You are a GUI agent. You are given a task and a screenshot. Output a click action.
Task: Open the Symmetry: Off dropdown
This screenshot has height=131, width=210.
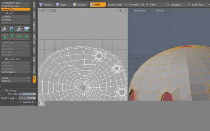[138, 5]
